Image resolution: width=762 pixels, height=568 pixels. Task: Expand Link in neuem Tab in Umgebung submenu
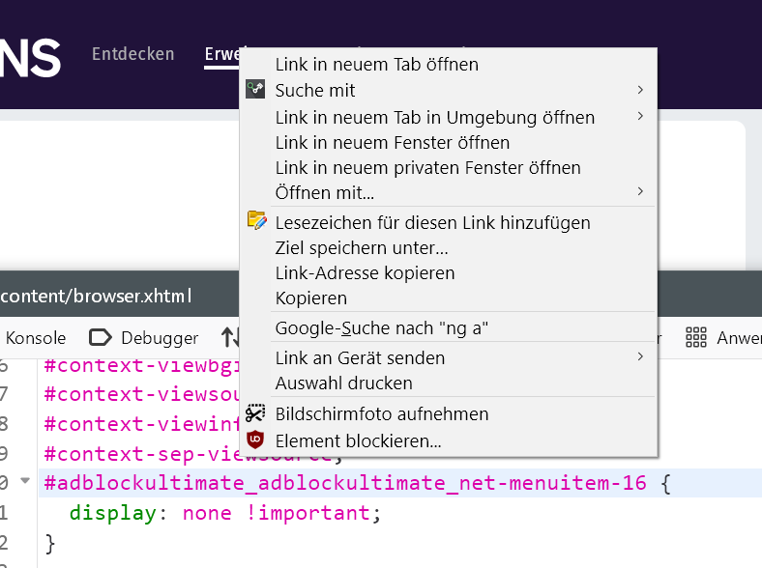point(640,117)
